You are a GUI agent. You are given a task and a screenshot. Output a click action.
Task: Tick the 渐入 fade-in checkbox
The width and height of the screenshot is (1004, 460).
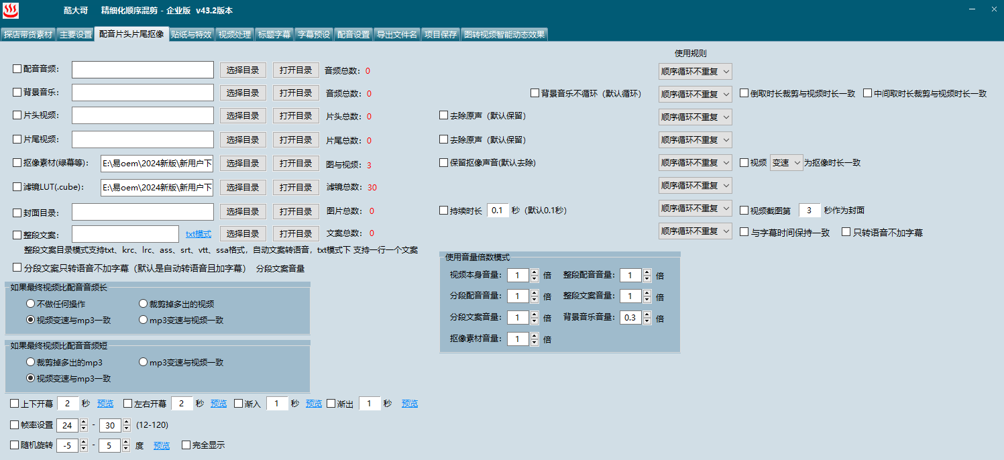[239, 404]
